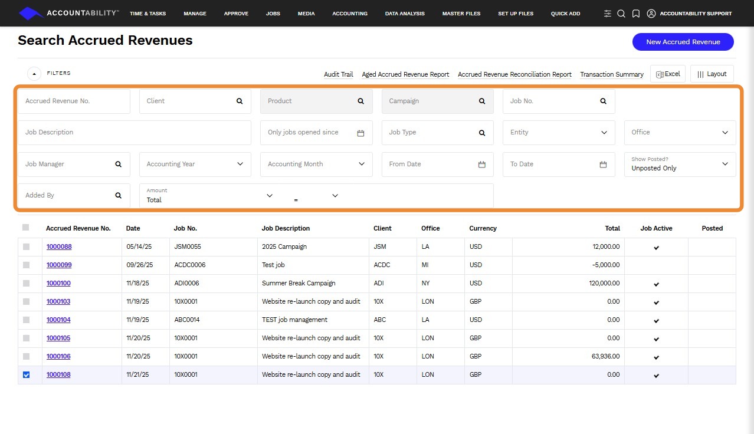Collapse the Filters section arrow

34,74
